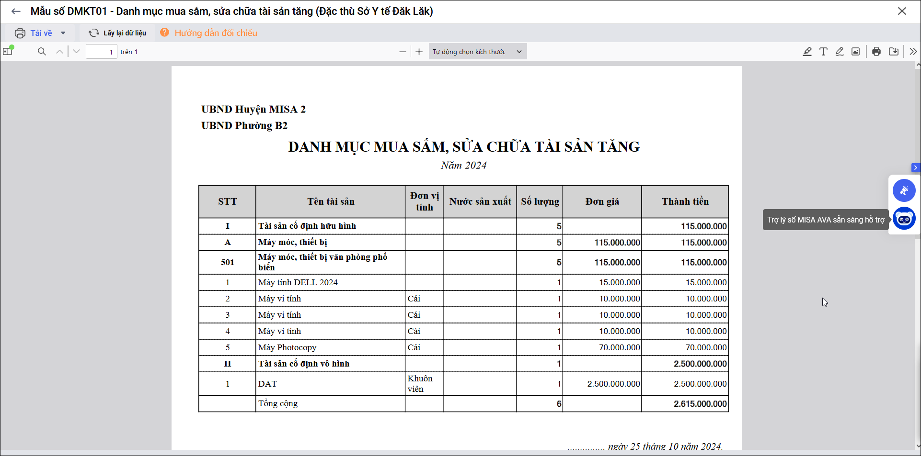Select the highlight annotation tool

(x=807, y=52)
